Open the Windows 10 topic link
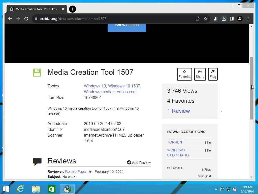This screenshot has height=194, width=258. click(x=95, y=86)
